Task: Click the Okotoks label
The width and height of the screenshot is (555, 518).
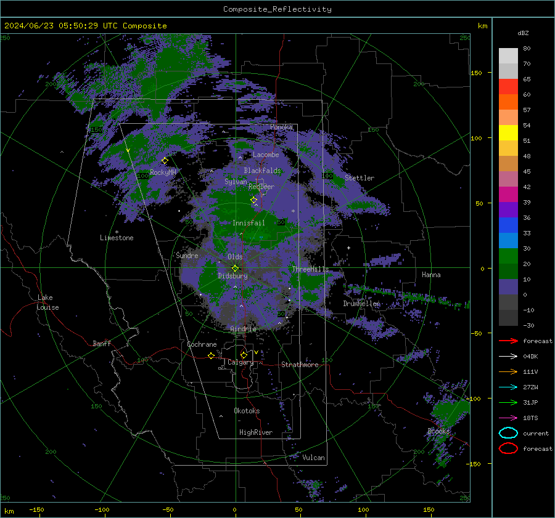Action: point(247,411)
